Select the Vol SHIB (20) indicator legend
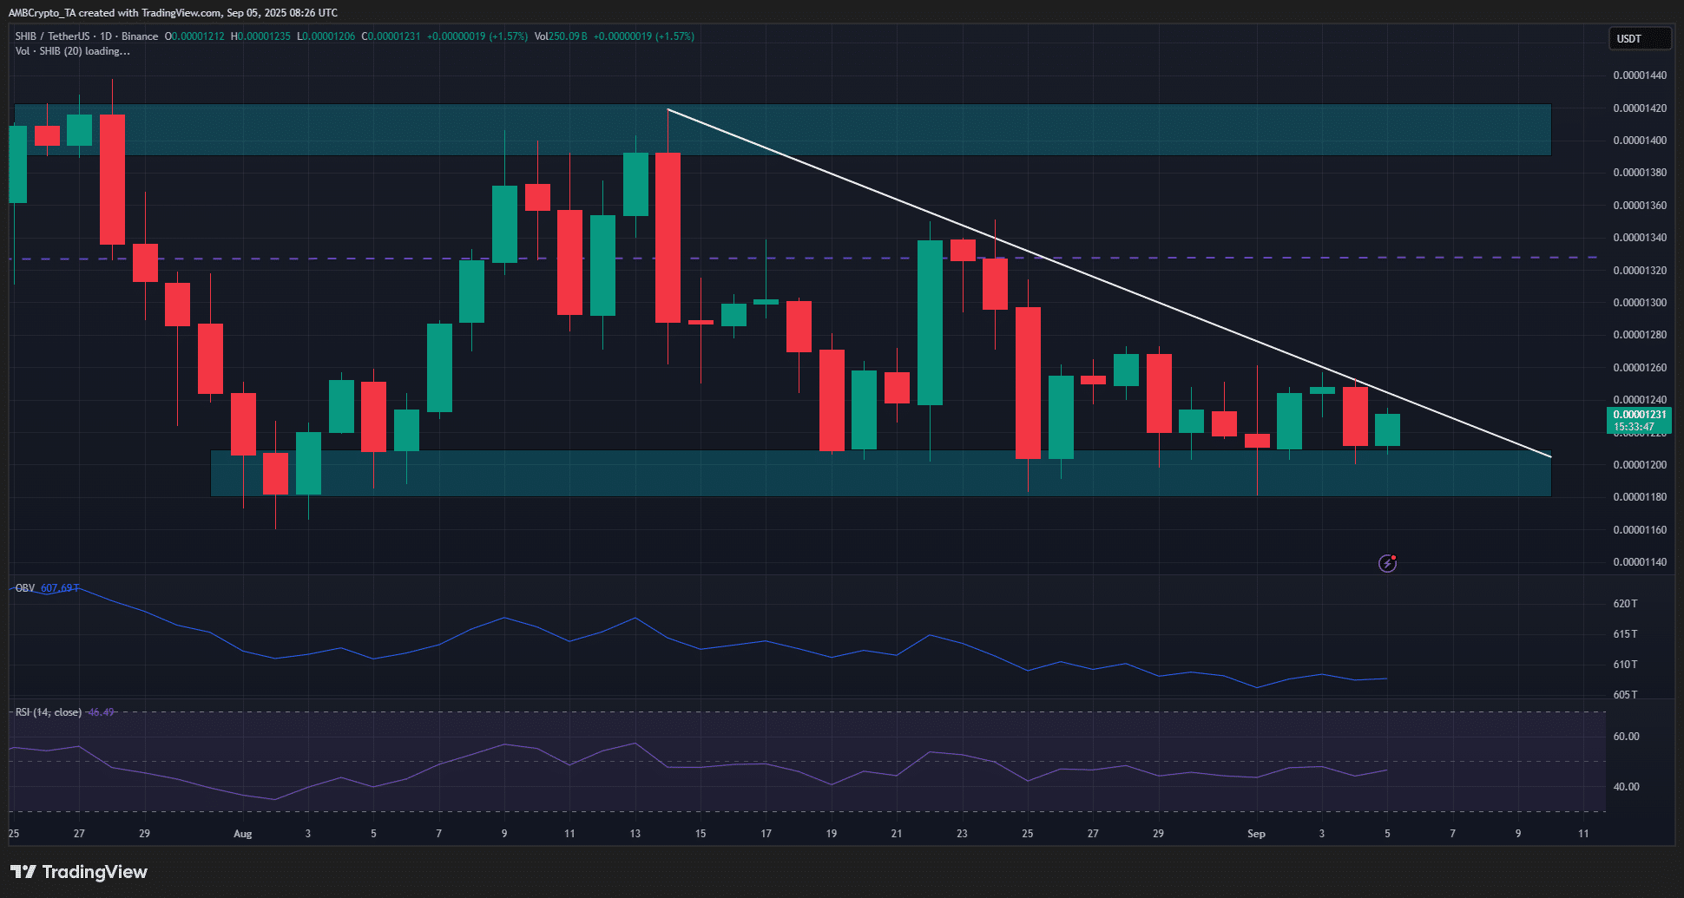Viewport: 1684px width, 898px height. point(72,51)
